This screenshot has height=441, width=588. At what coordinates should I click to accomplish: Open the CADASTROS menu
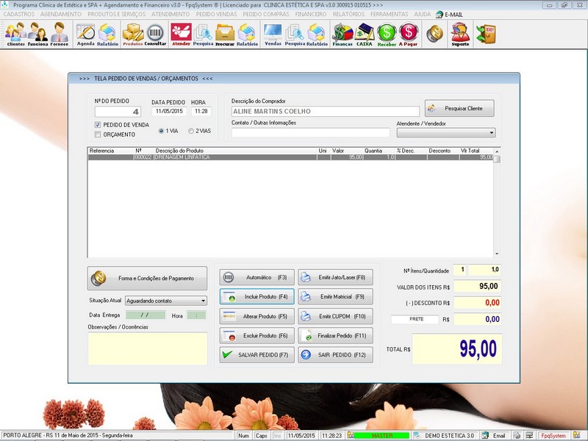[19, 14]
